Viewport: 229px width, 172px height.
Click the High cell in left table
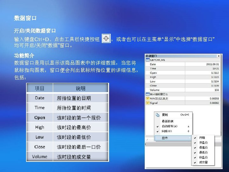point(39,127)
